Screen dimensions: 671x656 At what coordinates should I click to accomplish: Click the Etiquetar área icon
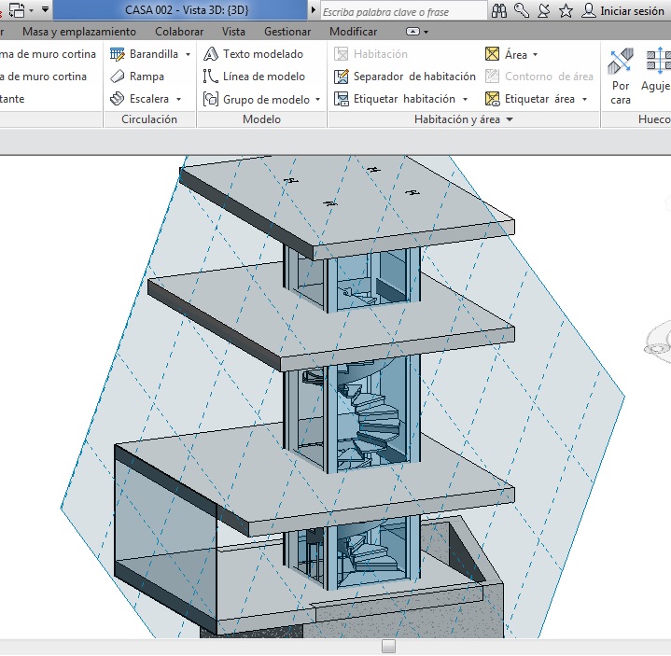coord(493,99)
